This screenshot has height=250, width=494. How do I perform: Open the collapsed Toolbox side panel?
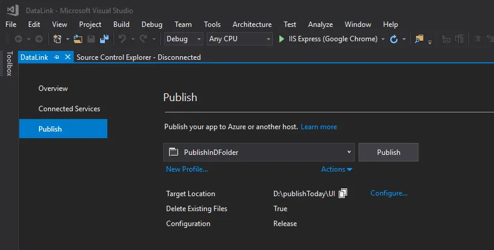pyautogui.click(x=9, y=63)
